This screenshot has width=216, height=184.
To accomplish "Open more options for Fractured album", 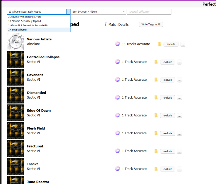I will click(x=179, y=152).
